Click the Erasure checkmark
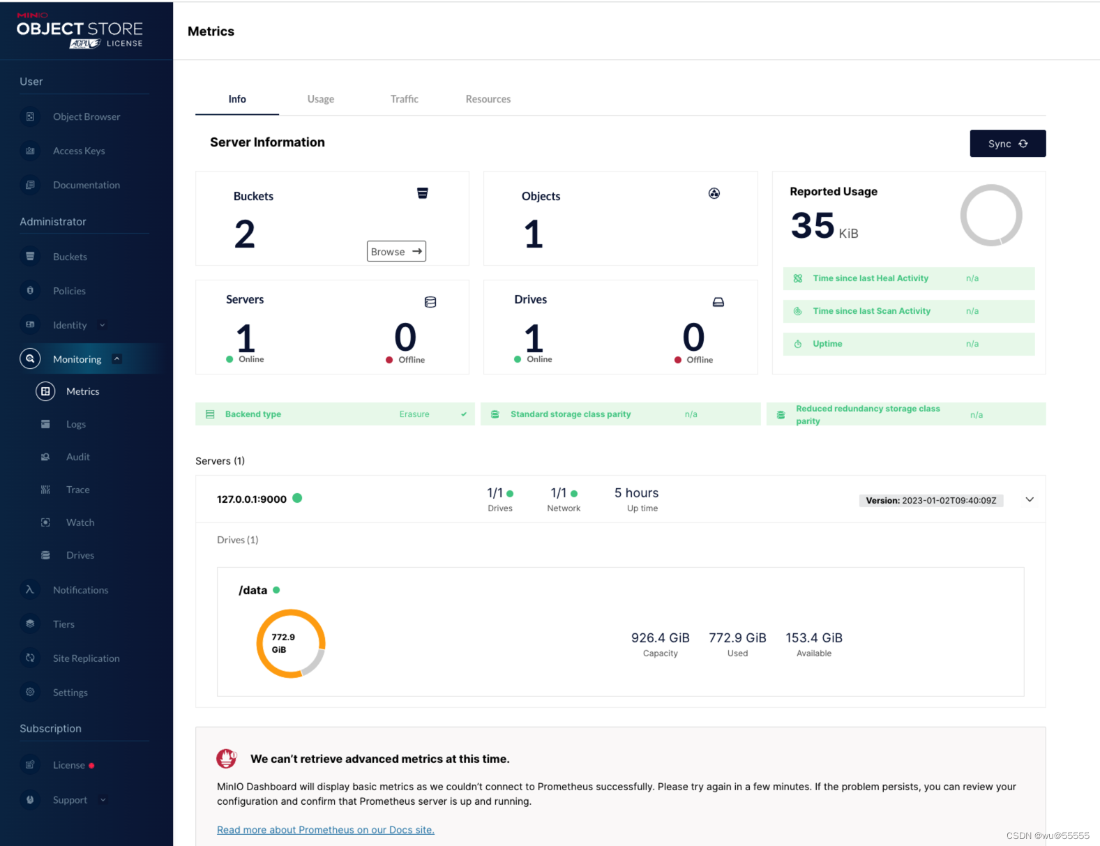 pos(464,414)
